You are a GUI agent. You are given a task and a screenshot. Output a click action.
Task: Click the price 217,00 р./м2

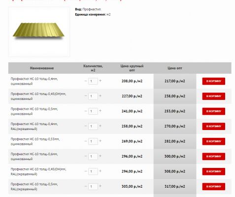coord(175,81)
